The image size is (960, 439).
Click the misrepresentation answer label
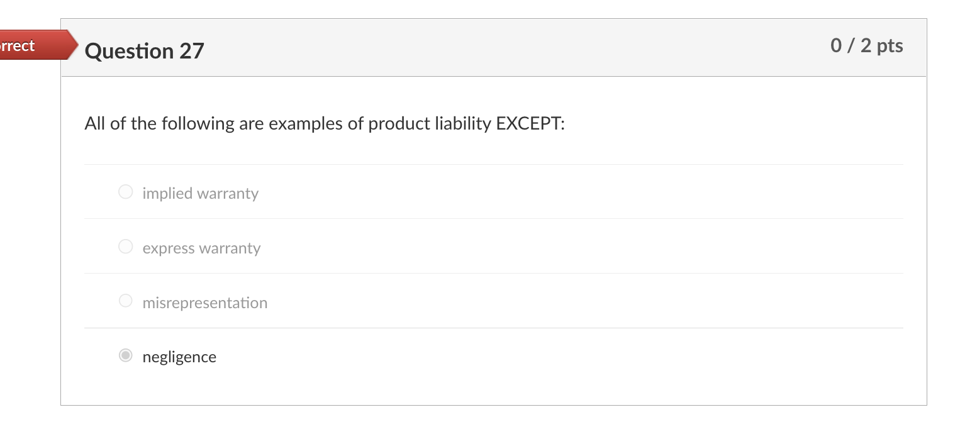pos(205,303)
